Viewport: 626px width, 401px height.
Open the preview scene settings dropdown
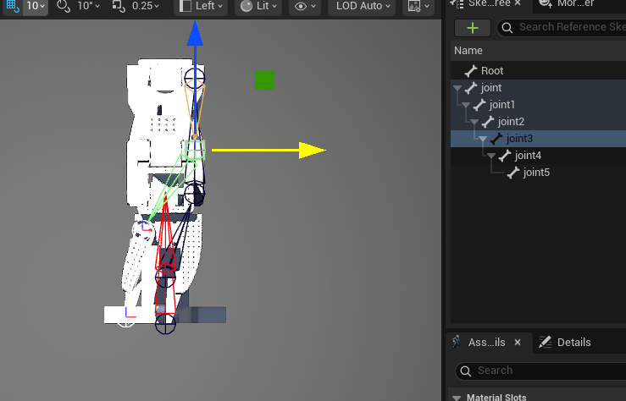coord(418,6)
